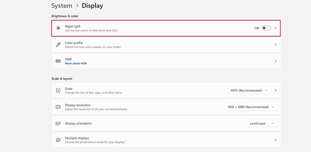Open Night light settings with its chevron

click(x=276, y=28)
